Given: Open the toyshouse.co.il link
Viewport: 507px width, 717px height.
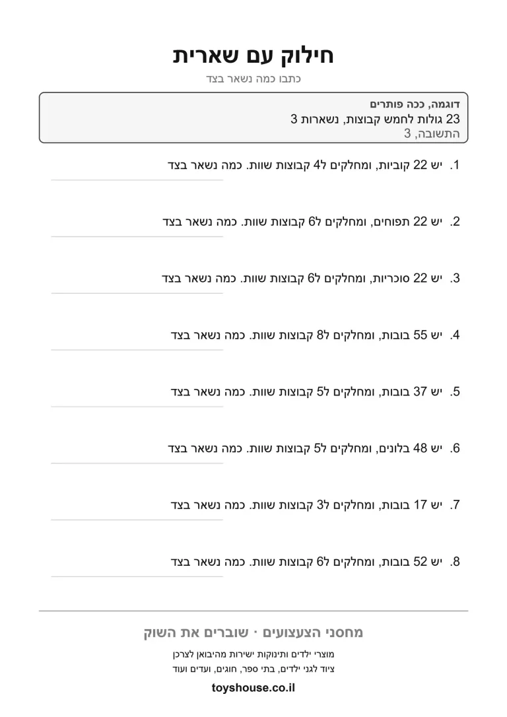Looking at the screenshot, I should tap(253, 688).
